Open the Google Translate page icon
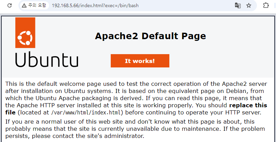The image size is (276, 142). click(238, 6)
